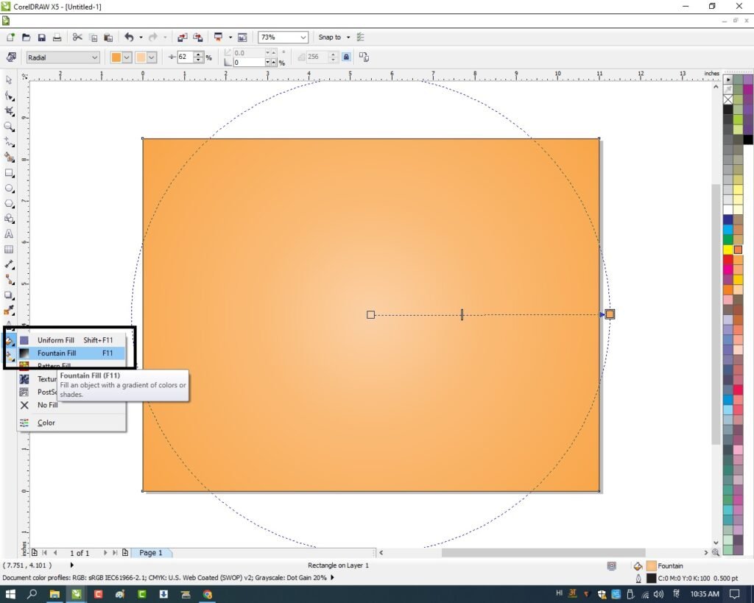Switch to the Page 1 tab
Viewport: 754px width, 603px height.
[x=151, y=552]
